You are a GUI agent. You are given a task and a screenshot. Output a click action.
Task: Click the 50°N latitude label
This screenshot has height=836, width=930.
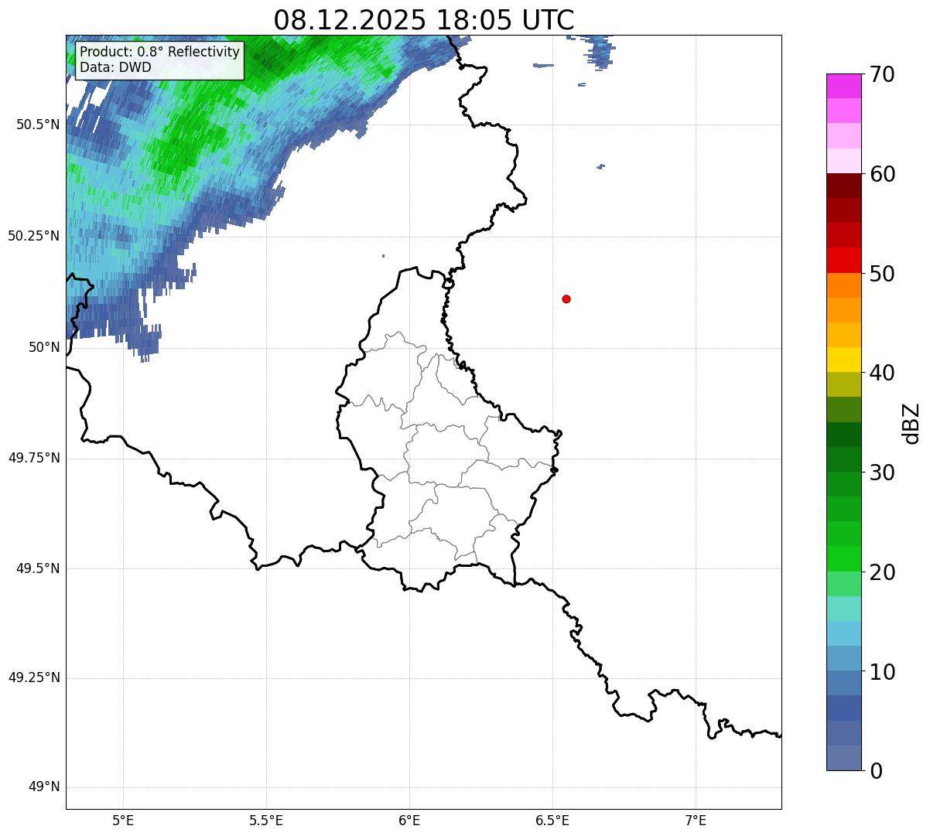(44, 347)
